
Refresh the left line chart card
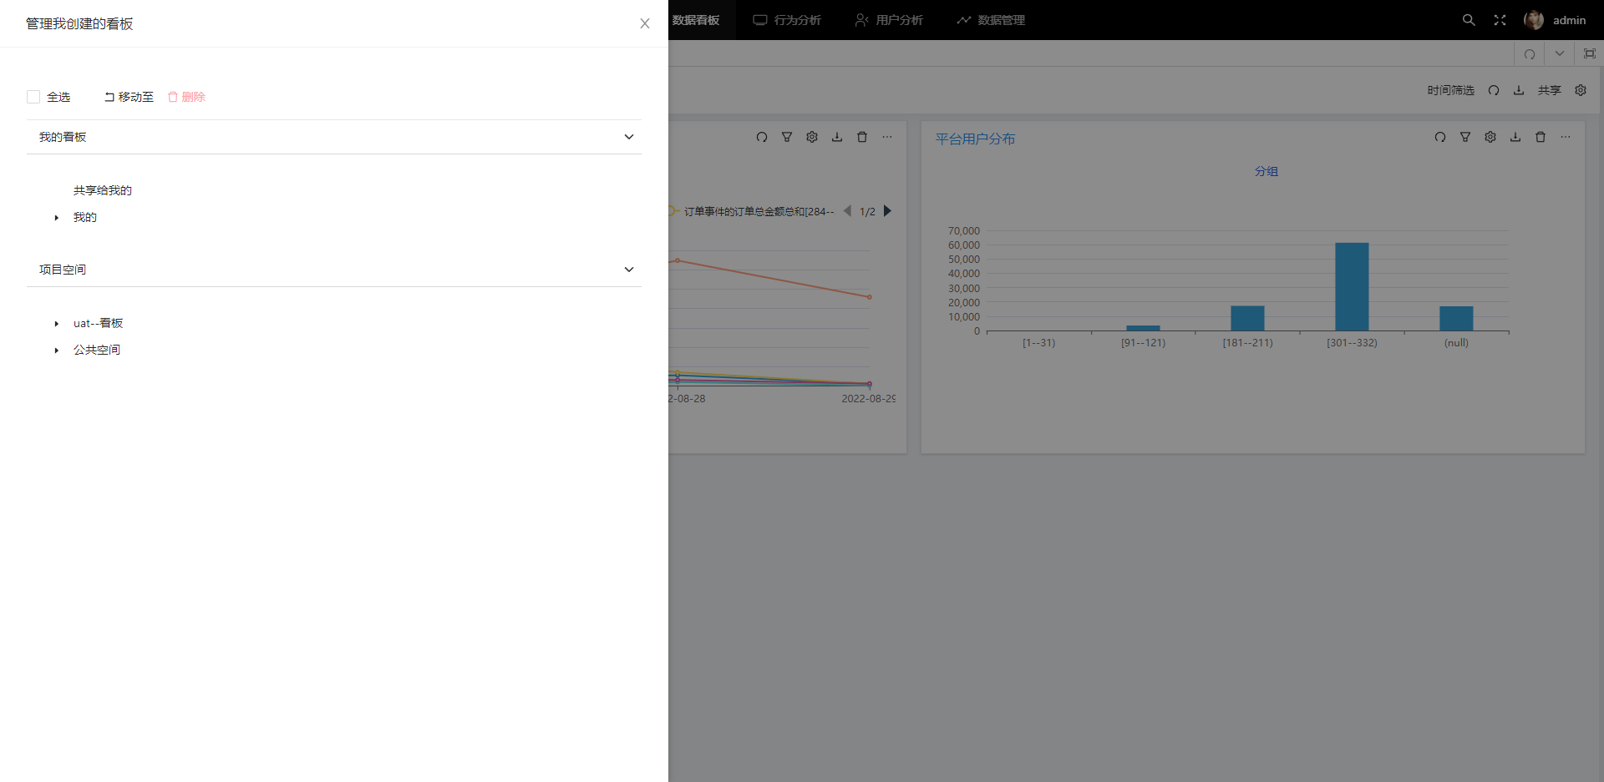pos(762,137)
